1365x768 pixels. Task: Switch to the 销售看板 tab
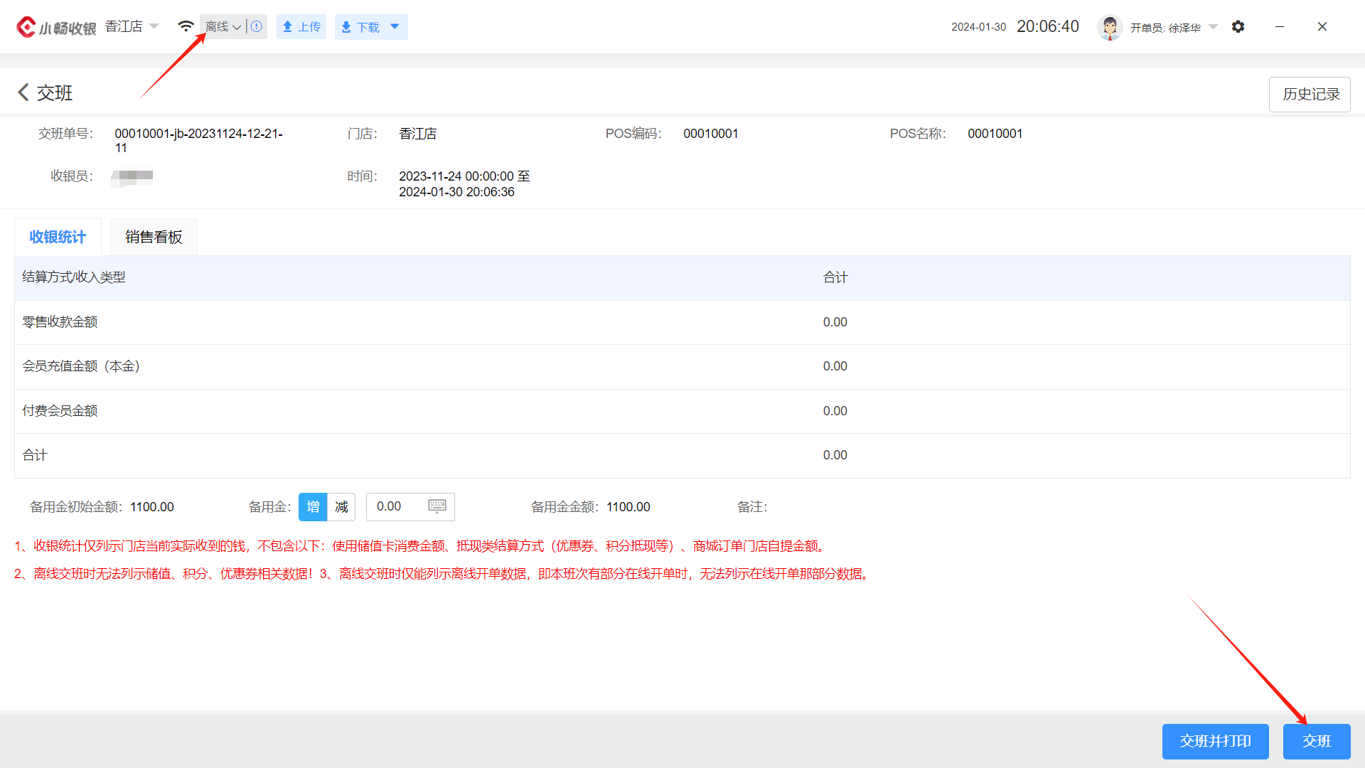coord(154,238)
